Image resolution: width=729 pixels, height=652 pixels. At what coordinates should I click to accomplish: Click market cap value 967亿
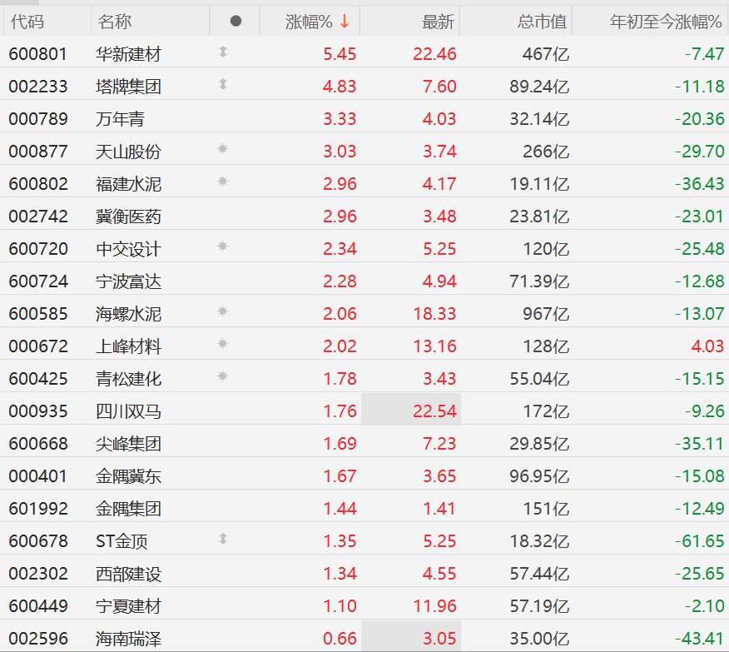pyautogui.click(x=546, y=314)
